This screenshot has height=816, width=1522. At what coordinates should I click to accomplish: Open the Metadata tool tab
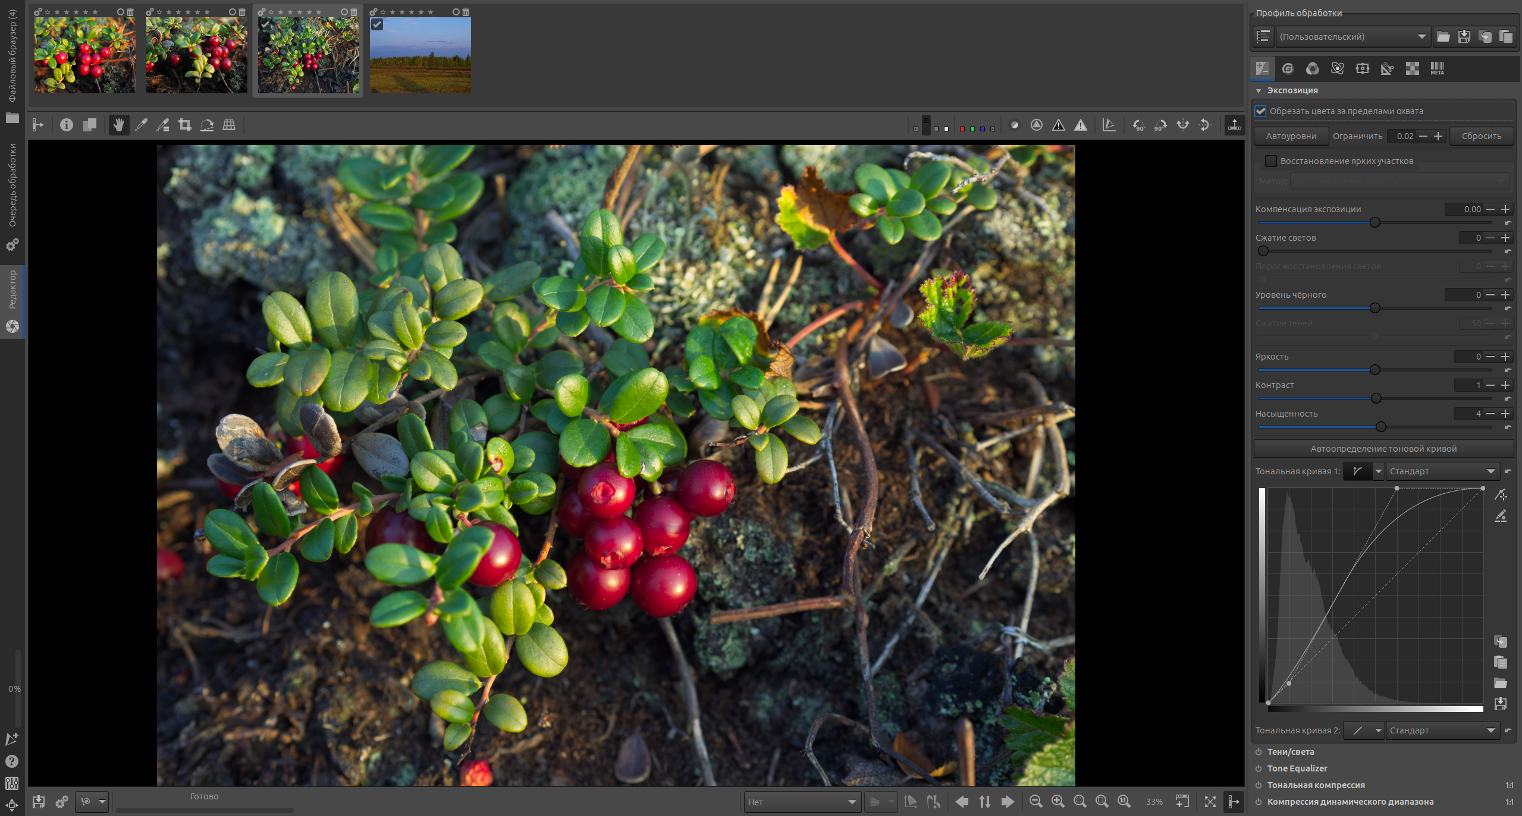coord(1437,69)
